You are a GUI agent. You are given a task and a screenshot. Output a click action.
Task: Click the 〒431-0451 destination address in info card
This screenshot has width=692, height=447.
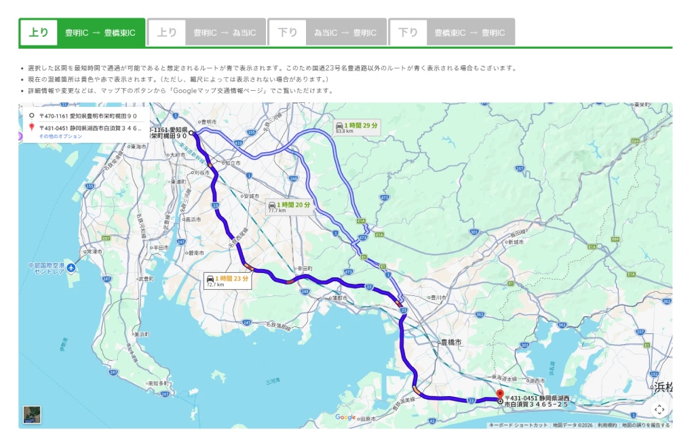pyautogui.click(x=90, y=128)
